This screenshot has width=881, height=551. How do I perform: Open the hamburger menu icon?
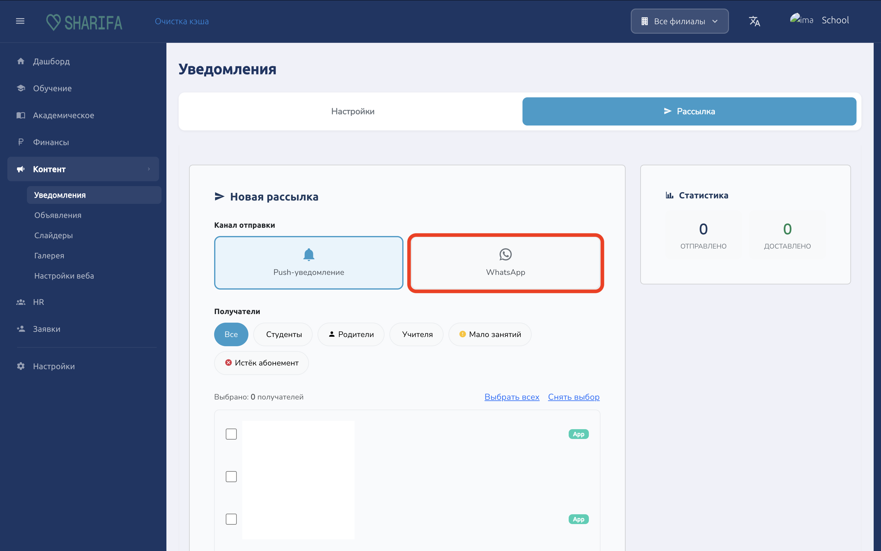pos(20,21)
